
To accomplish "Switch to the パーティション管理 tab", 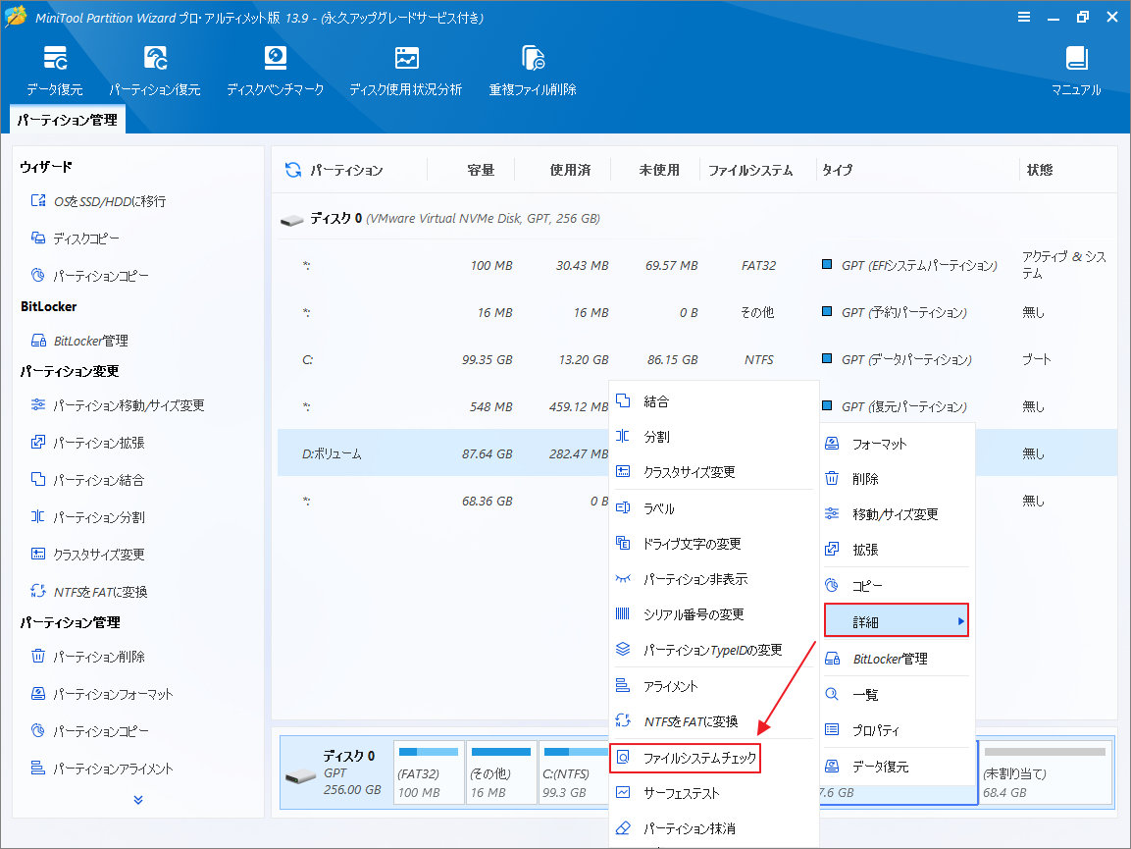I will pyautogui.click(x=67, y=120).
